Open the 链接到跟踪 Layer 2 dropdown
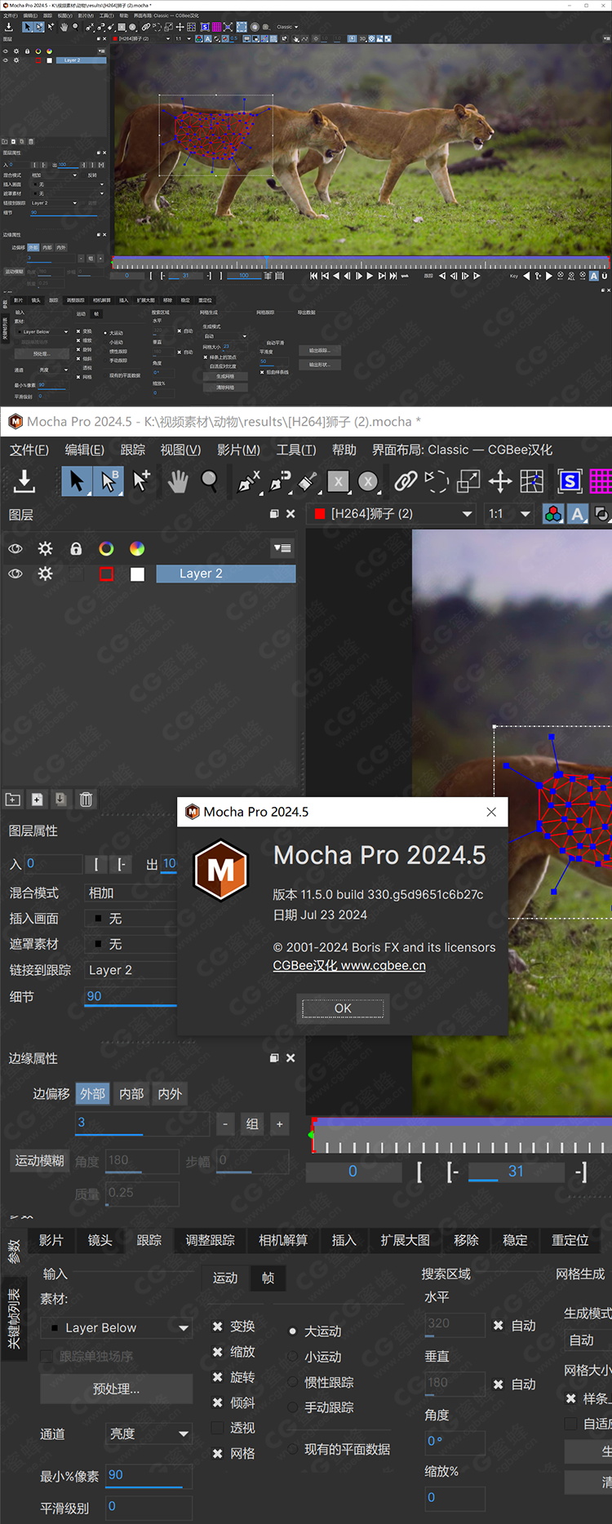Image resolution: width=612 pixels, height=1524 pixels. 131,970
